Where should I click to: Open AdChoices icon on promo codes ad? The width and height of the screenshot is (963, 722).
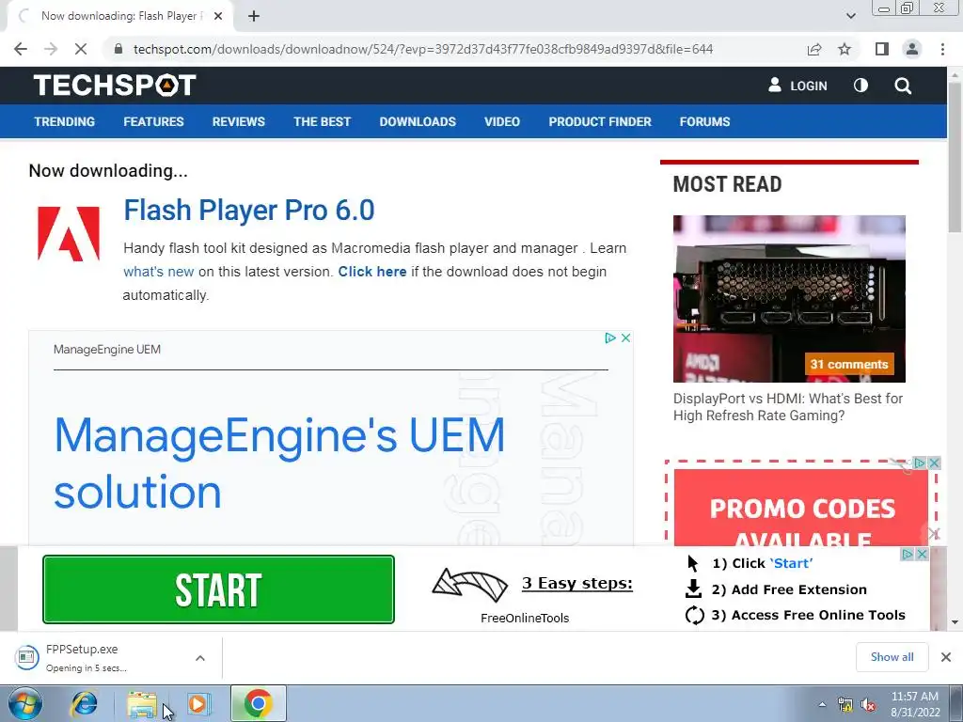[920, 463]
